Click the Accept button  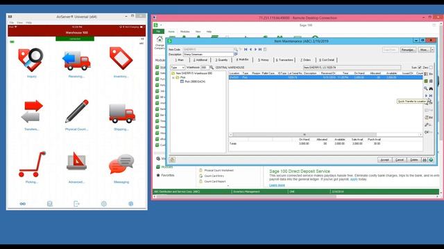[x=384, y=160]
